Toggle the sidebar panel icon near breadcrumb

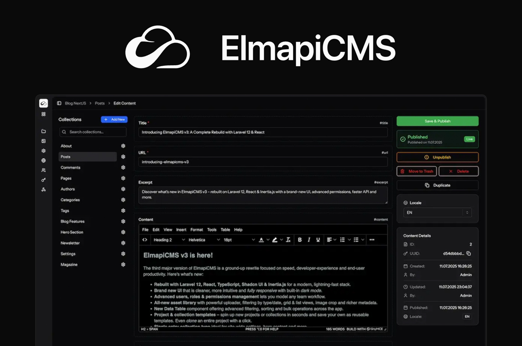(59, 103)
